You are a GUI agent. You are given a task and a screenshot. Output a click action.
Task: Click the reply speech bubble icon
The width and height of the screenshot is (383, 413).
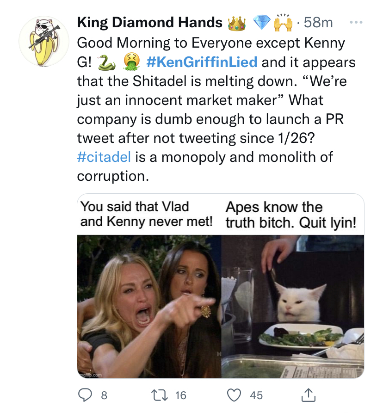[84, 395]
